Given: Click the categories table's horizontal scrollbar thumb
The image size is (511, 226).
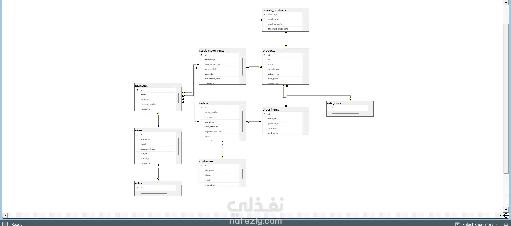Looking at the screenshot, I should click(345, 114).
